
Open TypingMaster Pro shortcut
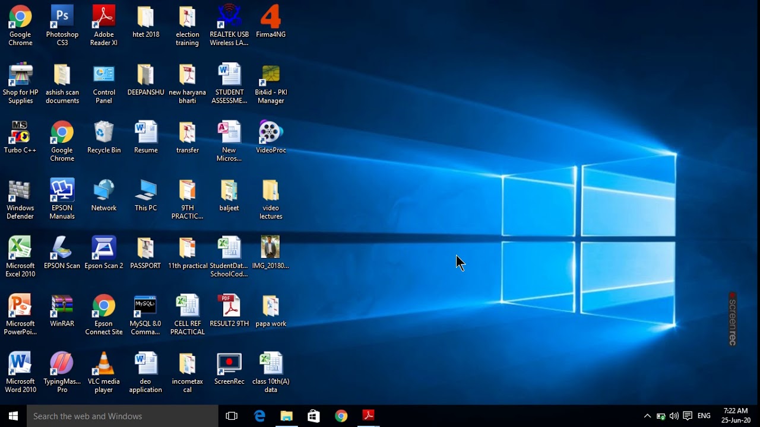coord(62,372)
